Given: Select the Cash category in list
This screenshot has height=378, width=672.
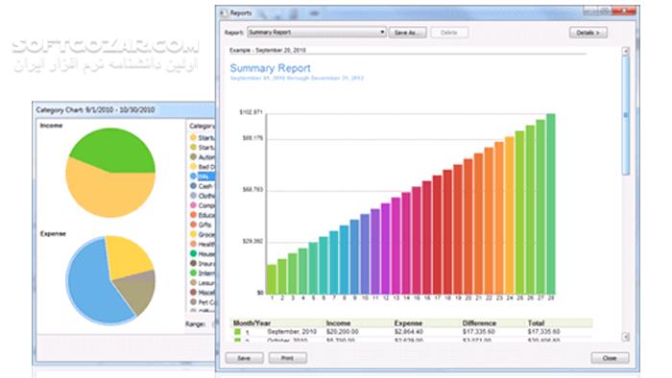Looking at the screenshot, I should 202,186.
